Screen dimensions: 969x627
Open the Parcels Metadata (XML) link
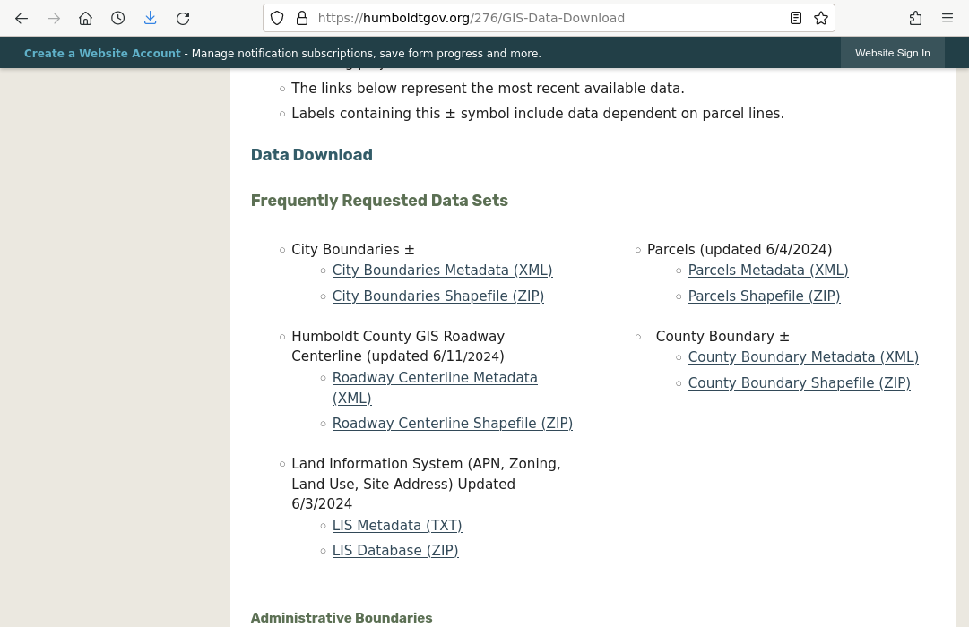point(767,271)
